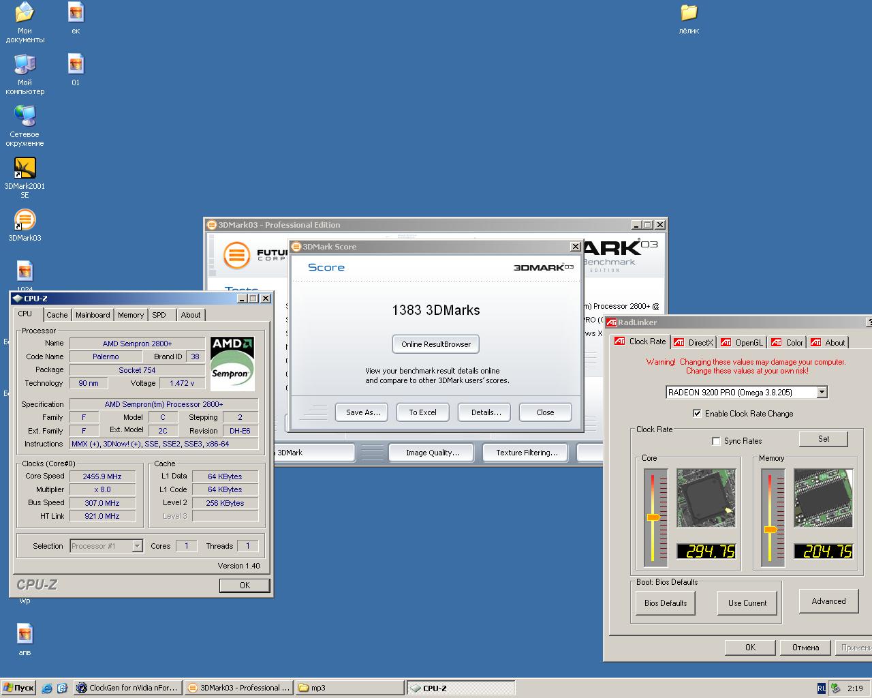Open the RADEON 9200 PRO driver dropdown

(822, 392)
